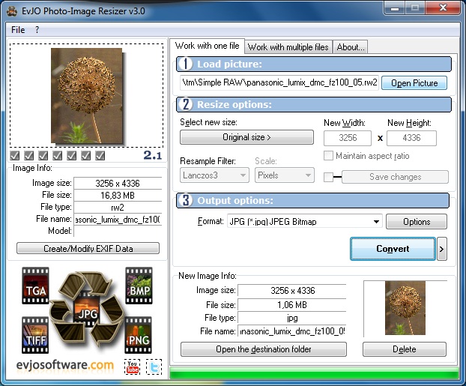Click the New Width field showing 3256

pos(348,138)
